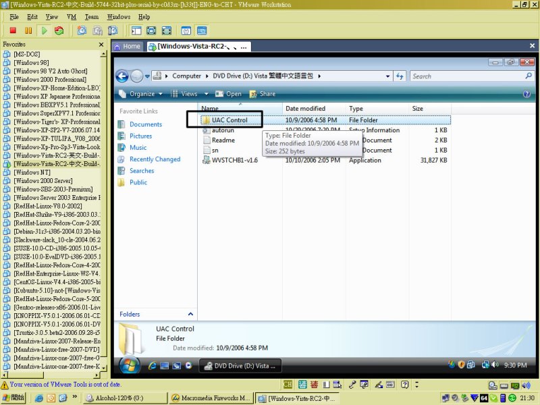Click the Refresh button beside the address bar
Screen dimensions: 540x405
(x=400, y=76)
